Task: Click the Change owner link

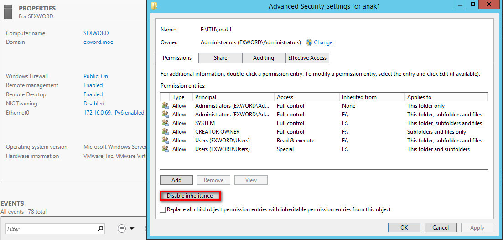Action: tap(323, 42)
